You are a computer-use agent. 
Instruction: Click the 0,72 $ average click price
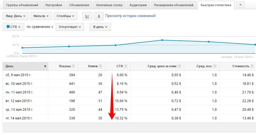coord(176,101)
